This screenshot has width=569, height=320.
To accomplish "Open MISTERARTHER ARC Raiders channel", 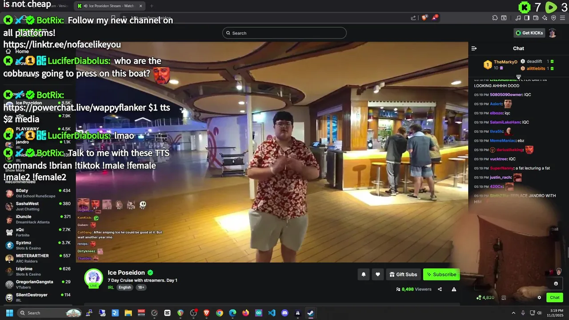I will [x=38, y=258].
